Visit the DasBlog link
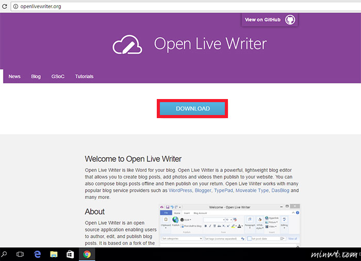The image size is (361, 261). pyautogui.click(x=280, y=190)
